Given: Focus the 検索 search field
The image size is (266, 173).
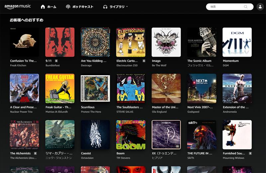Looking at the screenshot, I should pyautogui.click(x=230, y=7).
